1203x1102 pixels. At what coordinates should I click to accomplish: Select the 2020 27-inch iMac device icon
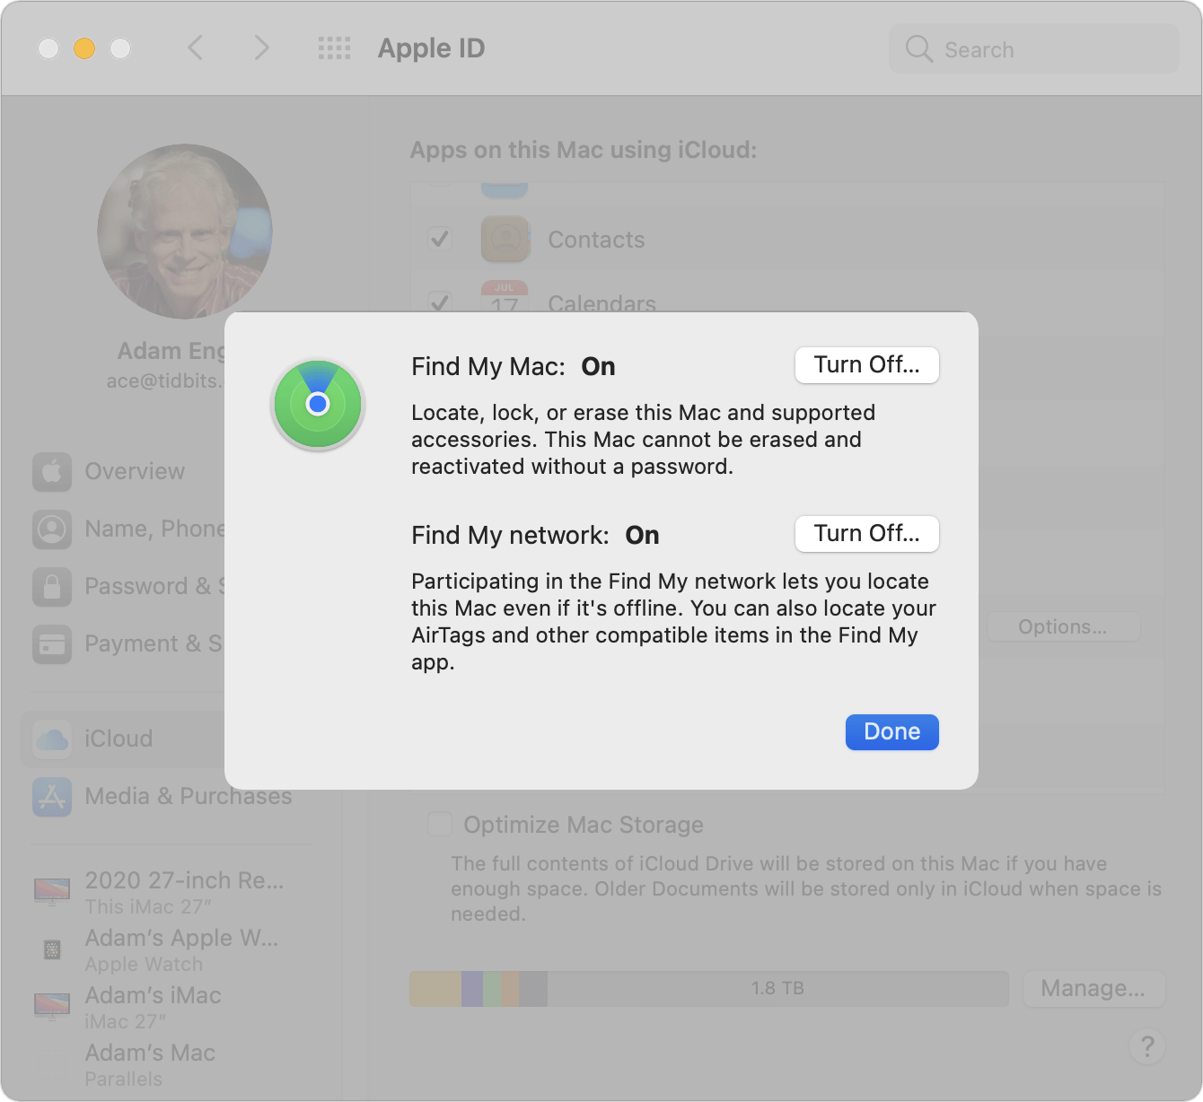[x=52, y=892]
